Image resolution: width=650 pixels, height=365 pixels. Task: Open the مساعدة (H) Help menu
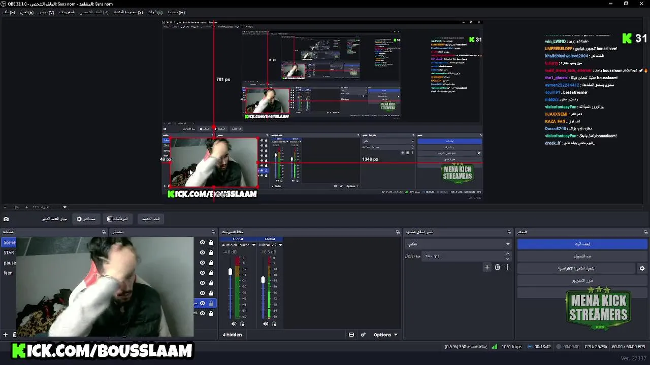click(176, 12)
